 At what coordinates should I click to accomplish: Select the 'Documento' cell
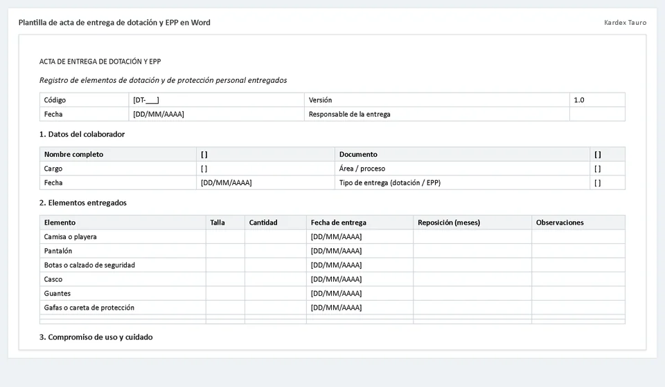[x=462, y=154]
